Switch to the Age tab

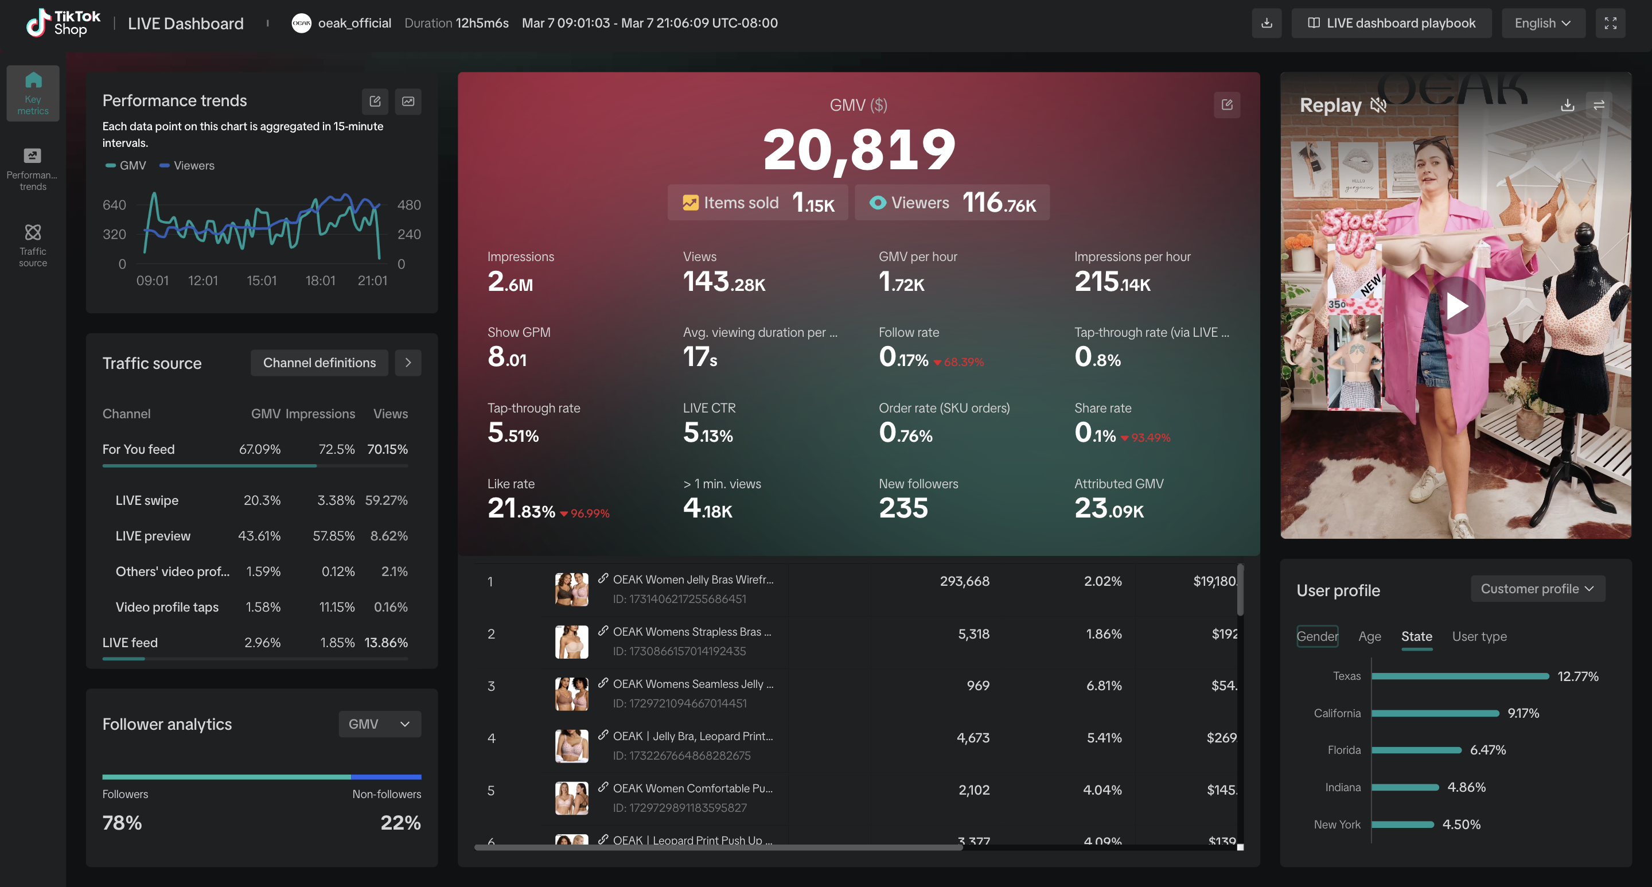coord(1369,636)
